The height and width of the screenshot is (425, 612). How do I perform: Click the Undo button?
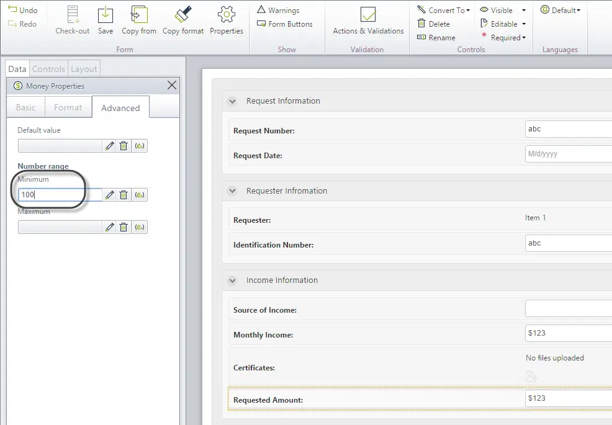point(23,10)
